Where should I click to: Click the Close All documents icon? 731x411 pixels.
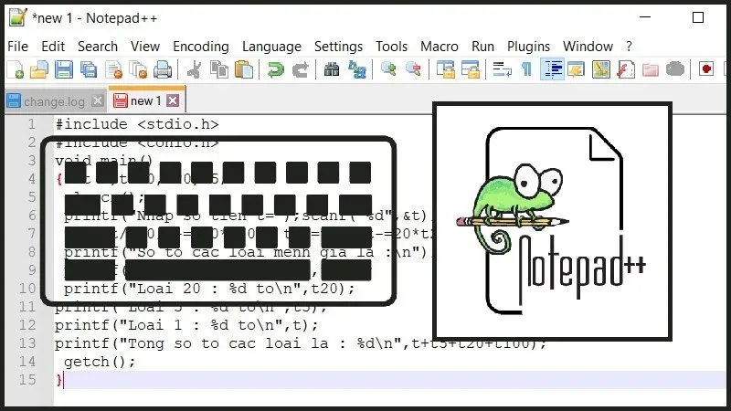coord(138,70)
